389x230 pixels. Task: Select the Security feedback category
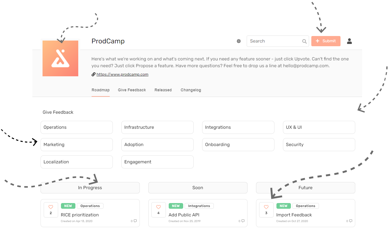(x=319, y=145)
